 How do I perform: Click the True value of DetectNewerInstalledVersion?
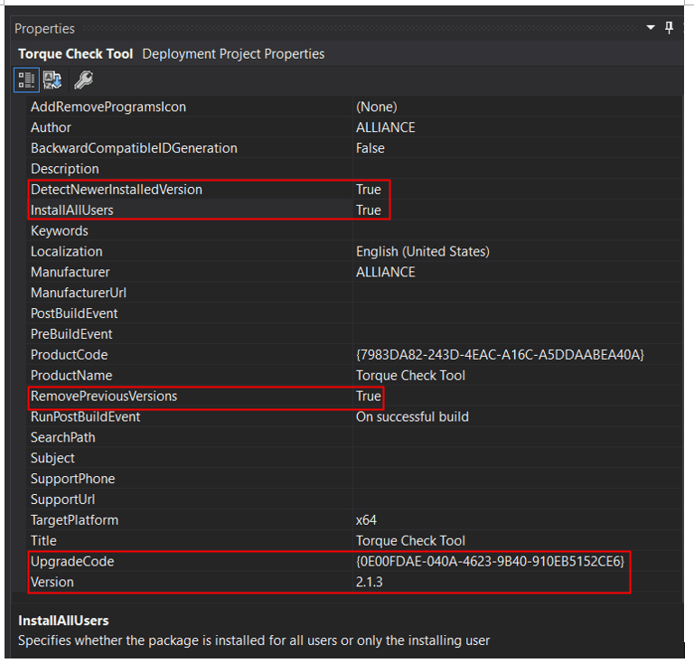pyautogui.click(x=369, y=190)
